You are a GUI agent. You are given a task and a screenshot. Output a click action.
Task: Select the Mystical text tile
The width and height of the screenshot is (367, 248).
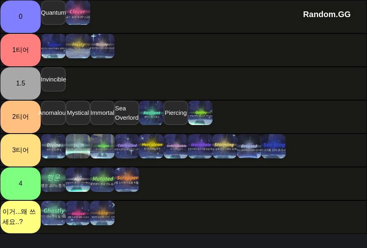tap(78, 113)
